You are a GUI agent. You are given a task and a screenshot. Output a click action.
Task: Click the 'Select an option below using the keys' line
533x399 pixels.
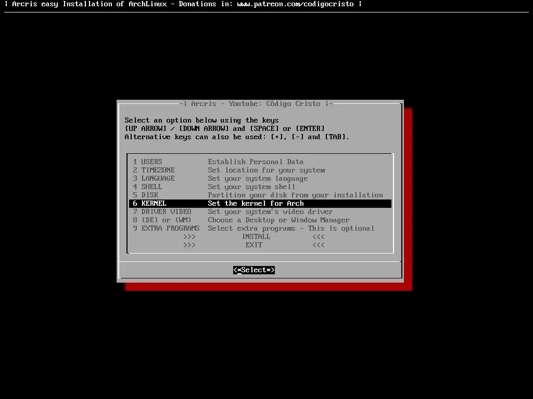(201, 121)
